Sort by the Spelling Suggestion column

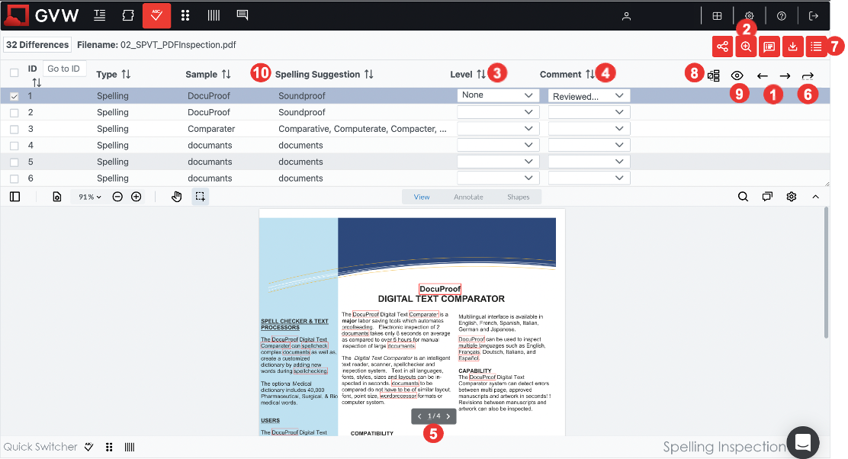click(x=369, y=75)
